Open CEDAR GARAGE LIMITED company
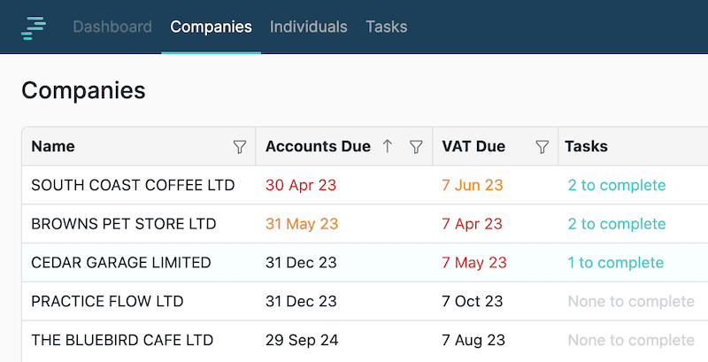The height and width of the screenshot is (362, 708). pos(121,263)
